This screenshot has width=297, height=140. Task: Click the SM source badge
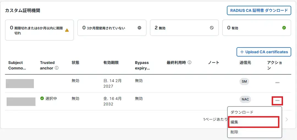pos(244,82)
